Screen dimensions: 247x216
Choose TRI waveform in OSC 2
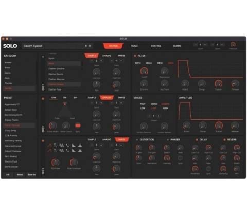point(65,98)
